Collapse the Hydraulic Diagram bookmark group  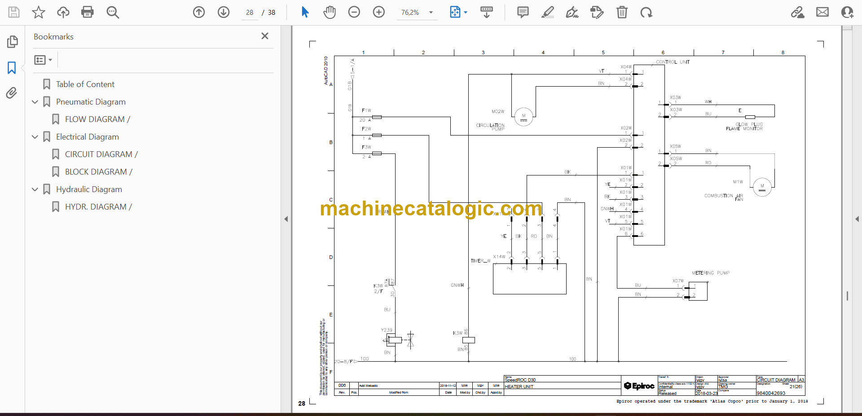tap(35, 189)
